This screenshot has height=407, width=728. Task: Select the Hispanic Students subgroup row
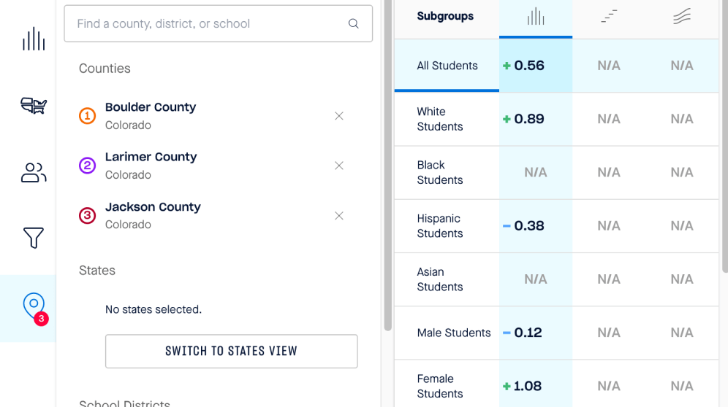coord(556,226)
